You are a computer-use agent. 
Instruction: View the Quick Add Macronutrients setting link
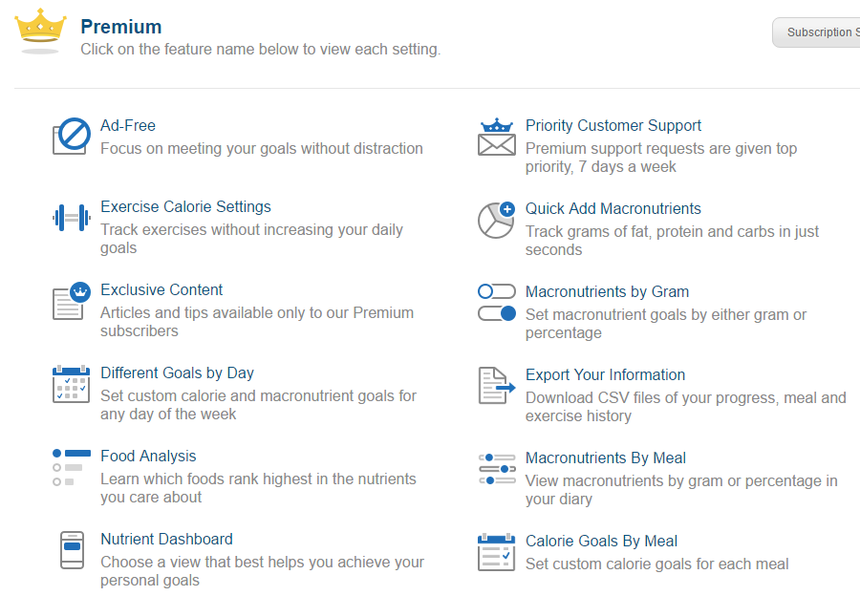(613, 209)
